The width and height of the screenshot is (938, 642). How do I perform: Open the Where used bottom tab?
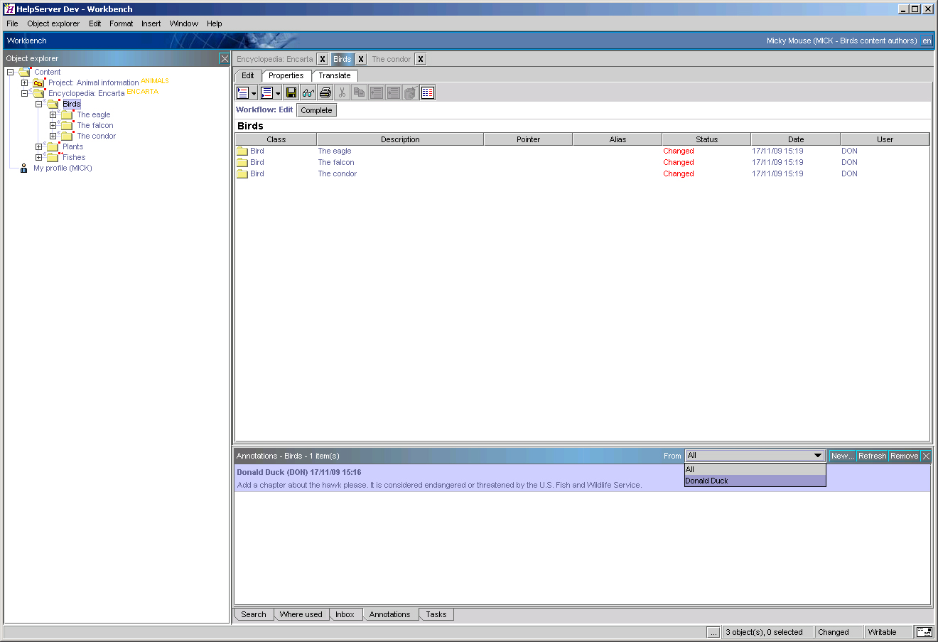(x=301, y=614)
